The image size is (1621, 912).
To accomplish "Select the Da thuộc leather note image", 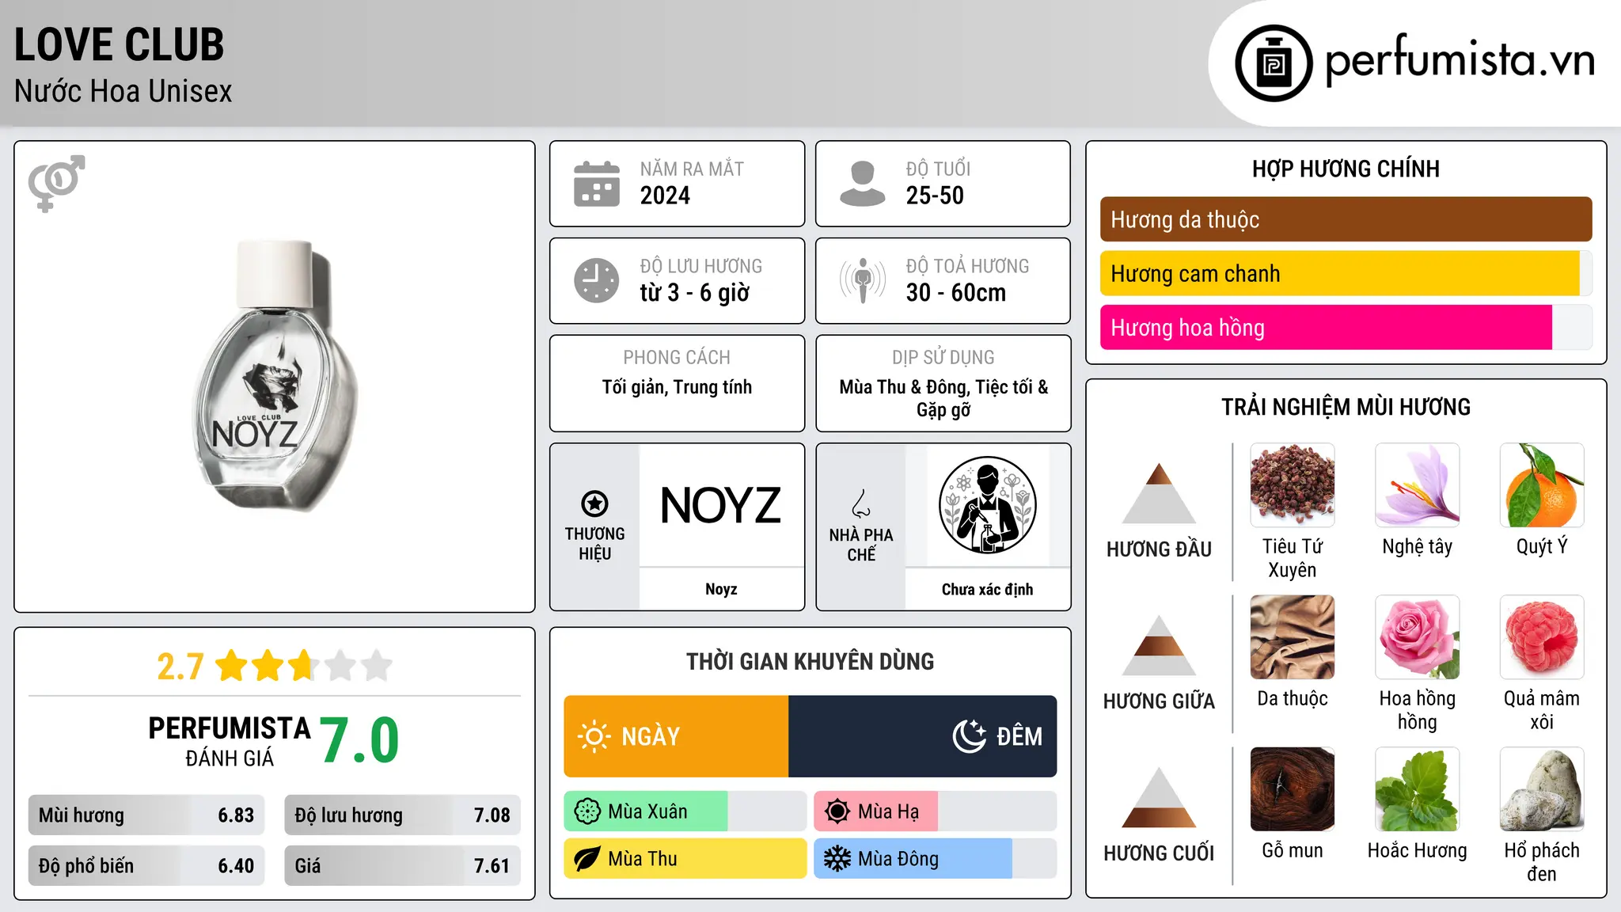I will (x=1293, y=637).
